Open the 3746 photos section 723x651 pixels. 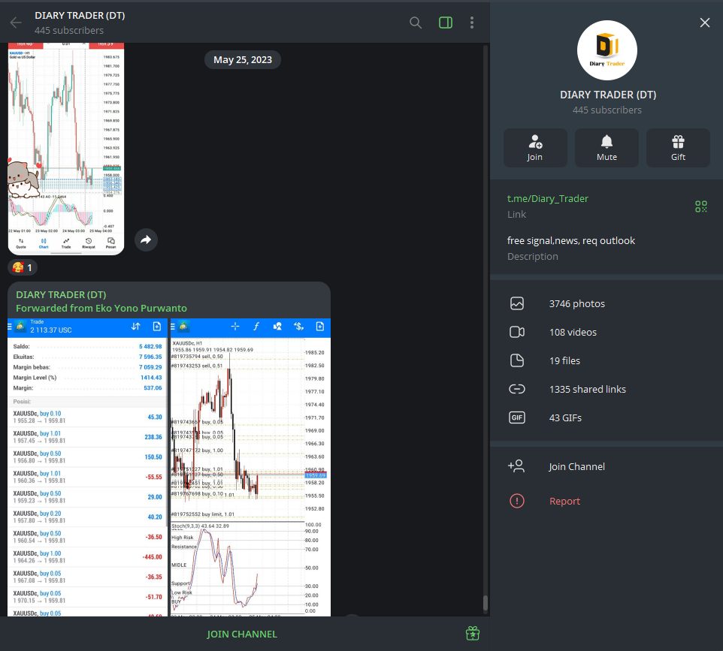click(576, 304)
